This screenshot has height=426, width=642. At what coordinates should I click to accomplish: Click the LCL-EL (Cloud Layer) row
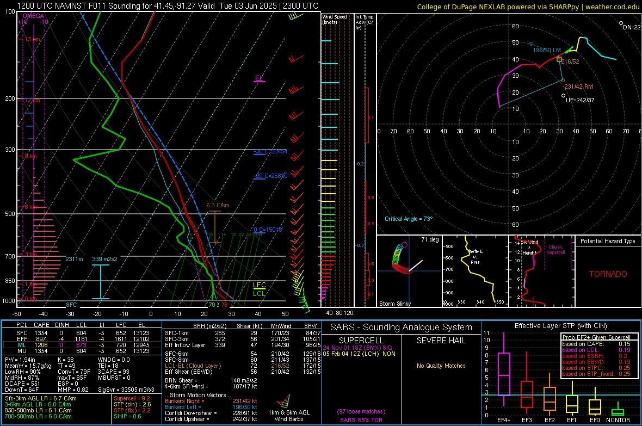243,366
